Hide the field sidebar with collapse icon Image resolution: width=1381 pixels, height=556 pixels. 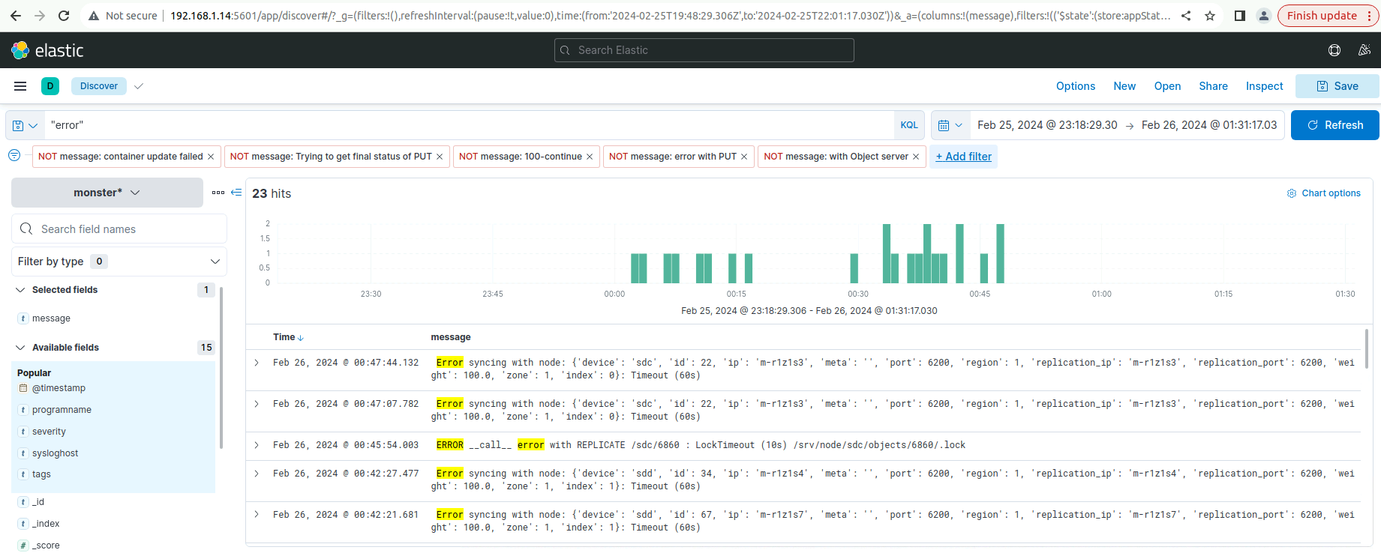click(x=236, y=193)
